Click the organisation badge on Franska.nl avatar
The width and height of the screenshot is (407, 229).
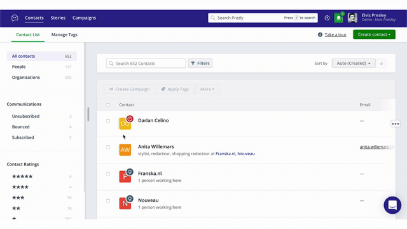[130, 172]
